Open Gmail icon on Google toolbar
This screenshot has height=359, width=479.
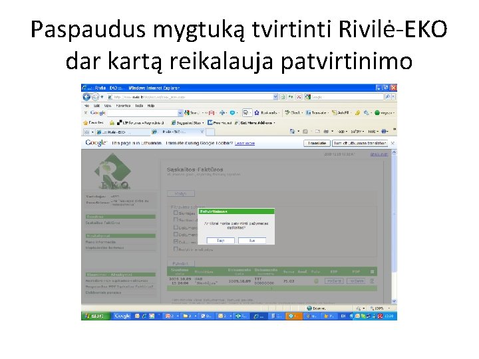212,112
